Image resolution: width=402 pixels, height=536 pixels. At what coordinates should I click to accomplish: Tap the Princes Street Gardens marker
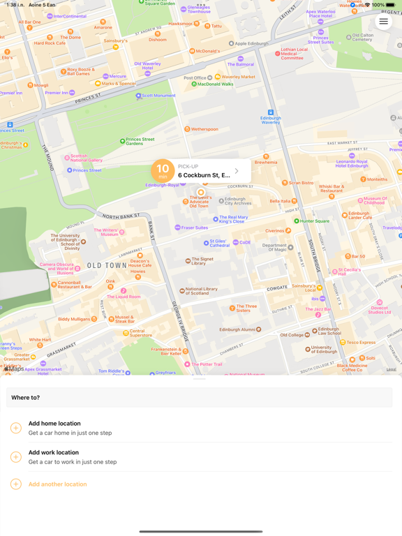pos(122,141)
